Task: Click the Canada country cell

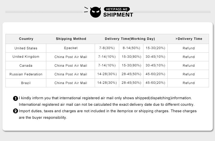Action: (26, 66)
